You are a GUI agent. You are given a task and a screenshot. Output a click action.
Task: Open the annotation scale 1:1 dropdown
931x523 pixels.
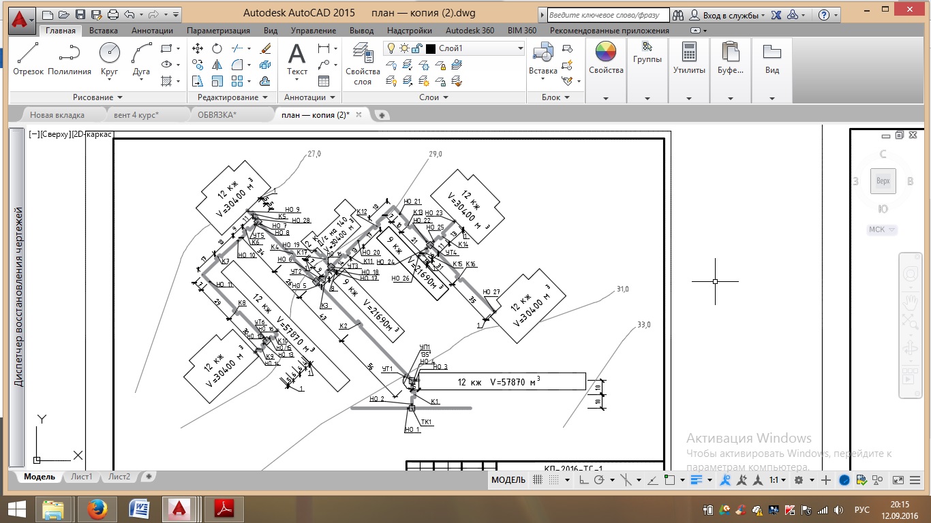778,480
